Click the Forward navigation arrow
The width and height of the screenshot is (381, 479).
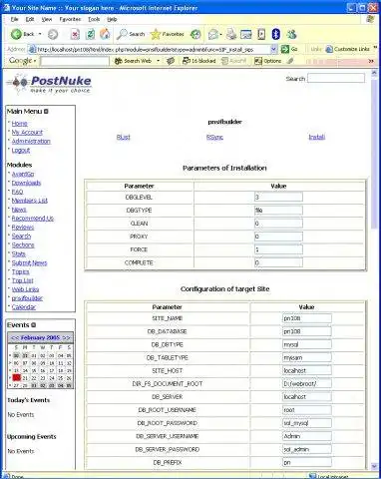53,34
